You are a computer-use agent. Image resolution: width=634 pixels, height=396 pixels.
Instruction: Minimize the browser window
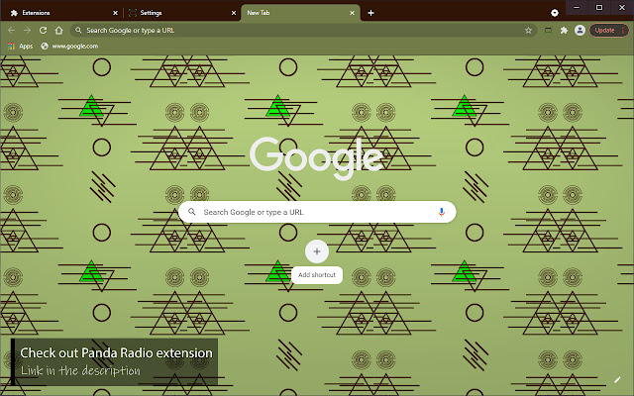point(577,7)
